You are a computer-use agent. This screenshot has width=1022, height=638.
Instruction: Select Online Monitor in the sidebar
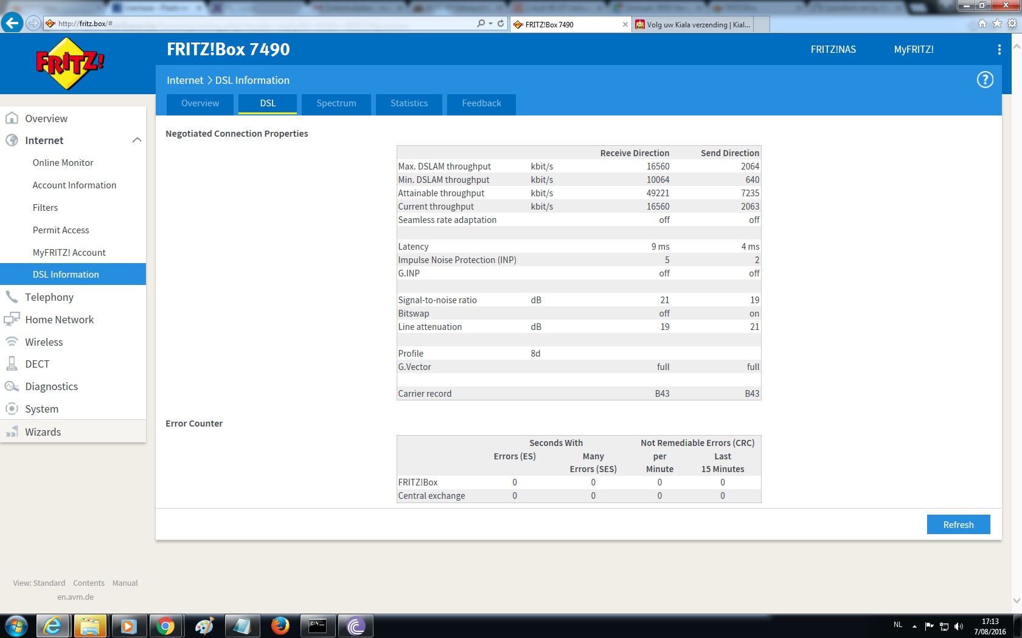pos(63,163)
